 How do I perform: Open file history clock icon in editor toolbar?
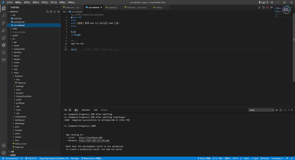coord(263,7)
